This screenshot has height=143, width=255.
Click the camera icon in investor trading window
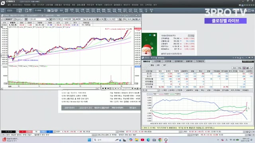pos(247,68)
